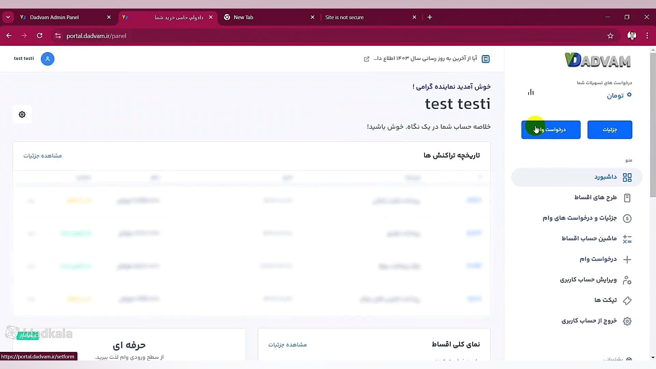Open the dashboard settings gear icon

[22, 114]
